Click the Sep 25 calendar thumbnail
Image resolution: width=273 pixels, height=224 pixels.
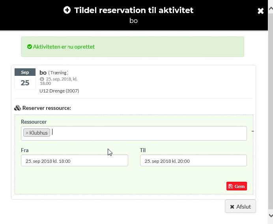[25, 79]
